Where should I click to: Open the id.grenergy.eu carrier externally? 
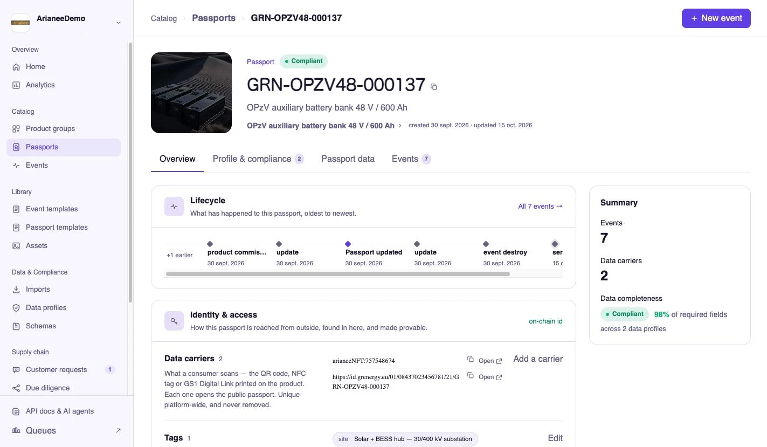click(490, 377)
